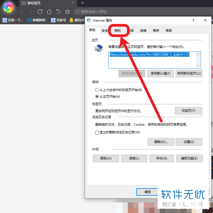
Task: Open the 字体(N) button
Action: pos(161,158)
